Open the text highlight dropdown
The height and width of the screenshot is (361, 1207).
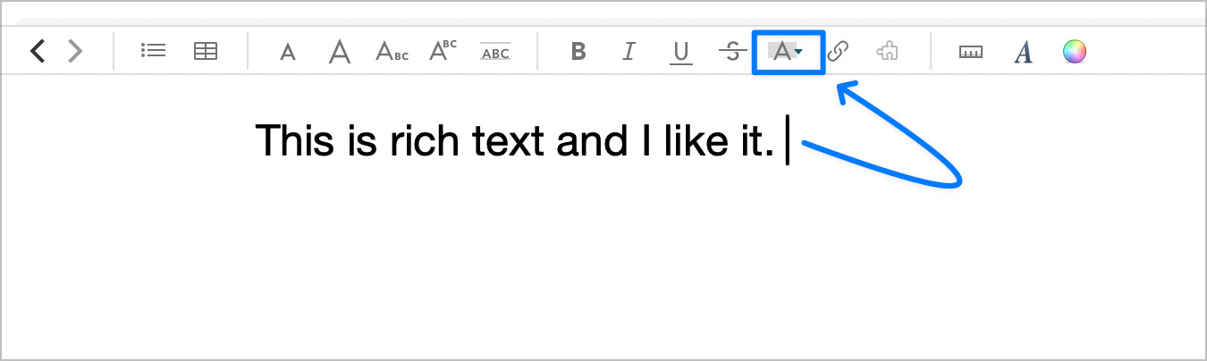pyautogui.click(x=787, y=52)
